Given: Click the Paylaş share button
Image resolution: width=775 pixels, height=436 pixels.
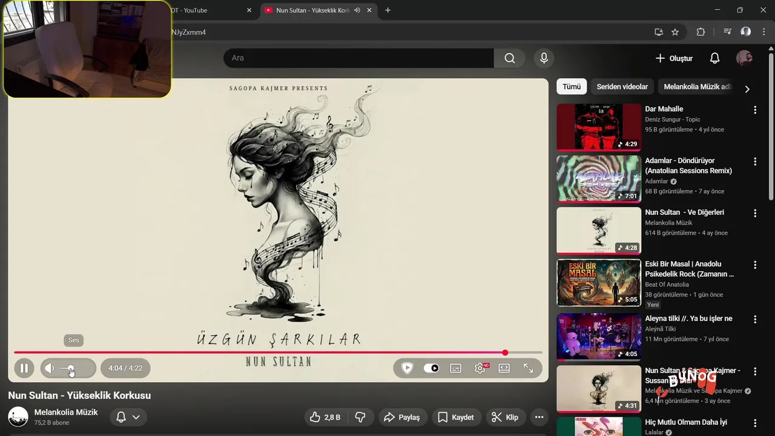Looking at the screenshot, I should (x=402, y=417).
